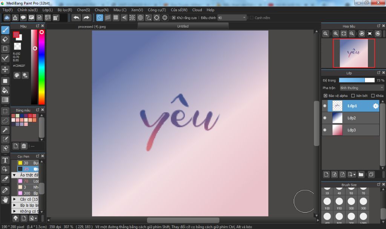Screen dimensions: 386x229
Task: Click the navigator thumbnail preview
Action: point(354,53)
